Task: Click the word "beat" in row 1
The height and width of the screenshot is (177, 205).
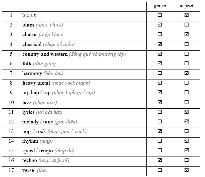Action: pyautogui.click(x=29, y=15)
